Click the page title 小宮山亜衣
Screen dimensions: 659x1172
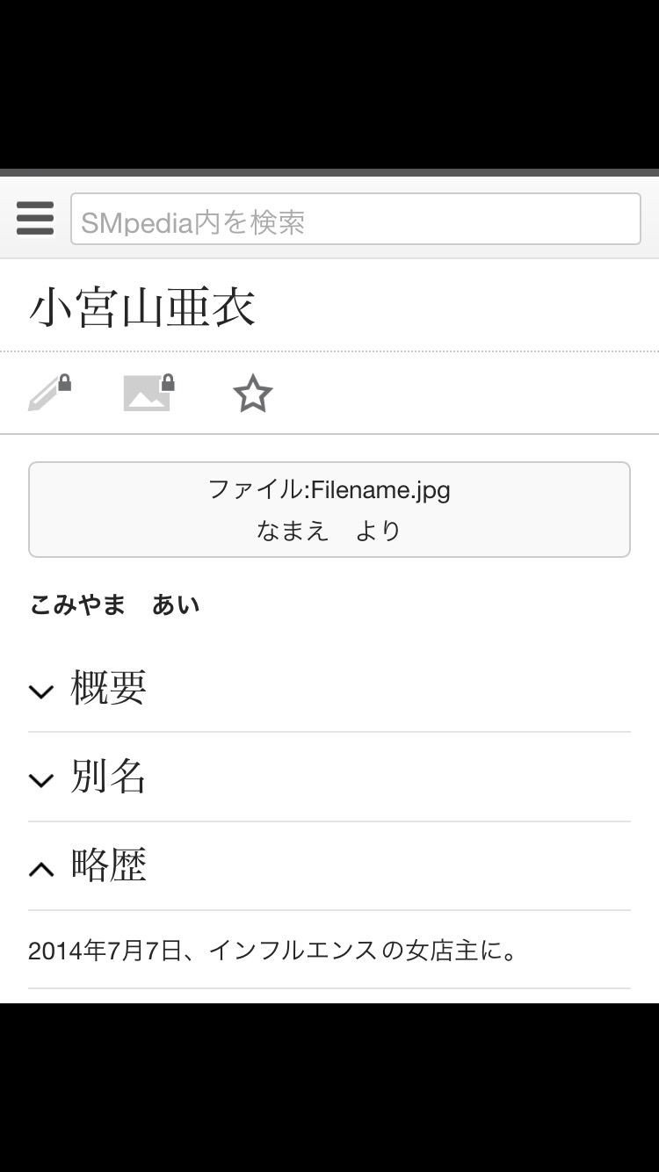(x=142, y=308)
